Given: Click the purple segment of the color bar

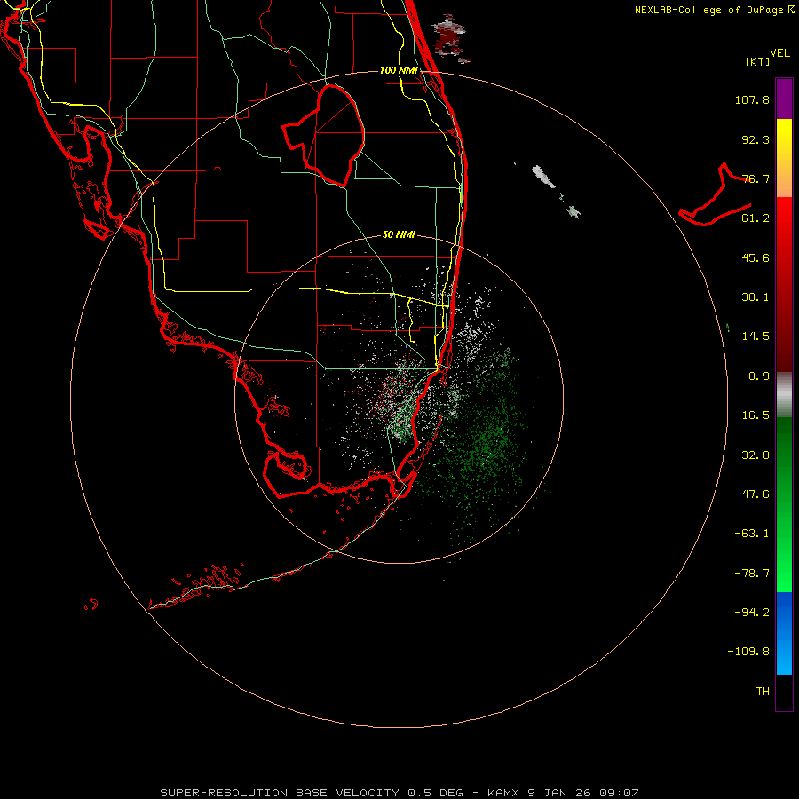Looking at the screenshot, I should 784,99.
